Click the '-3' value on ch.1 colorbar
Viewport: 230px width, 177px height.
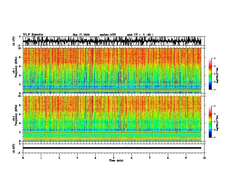pos(214,58)
